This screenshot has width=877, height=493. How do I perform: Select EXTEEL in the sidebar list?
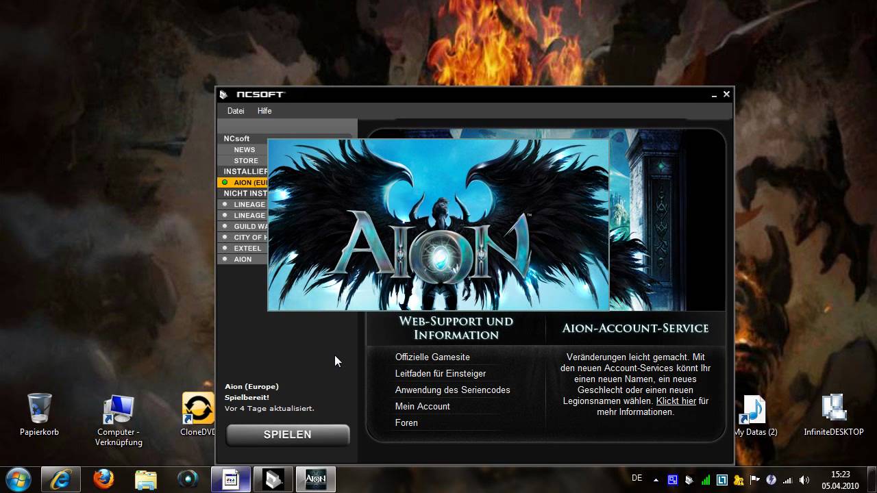[243, 249]
